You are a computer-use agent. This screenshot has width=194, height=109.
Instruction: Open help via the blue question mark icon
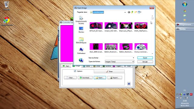129,84
